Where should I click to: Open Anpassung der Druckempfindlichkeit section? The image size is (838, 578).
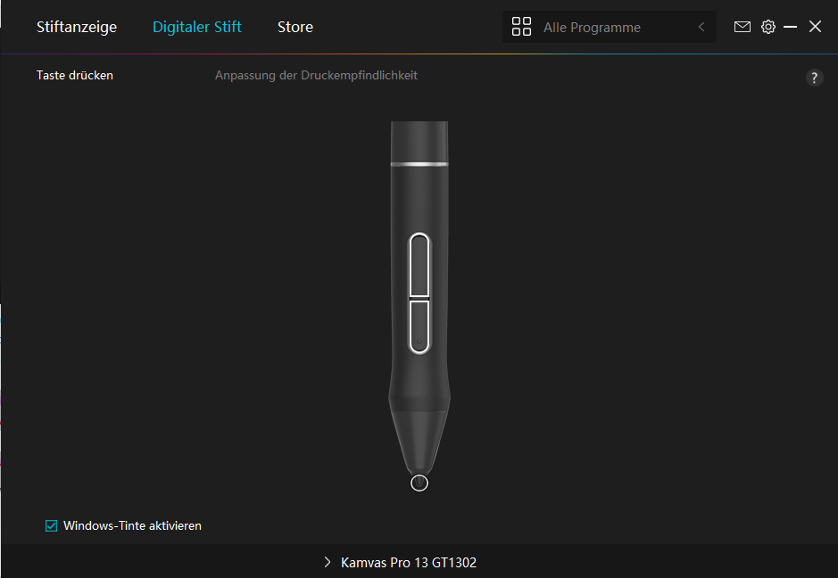tap(316, 75)
